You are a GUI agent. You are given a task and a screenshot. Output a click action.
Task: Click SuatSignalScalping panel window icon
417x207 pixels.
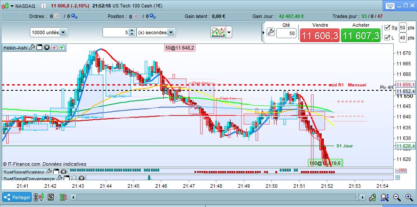tap(56, 171)
